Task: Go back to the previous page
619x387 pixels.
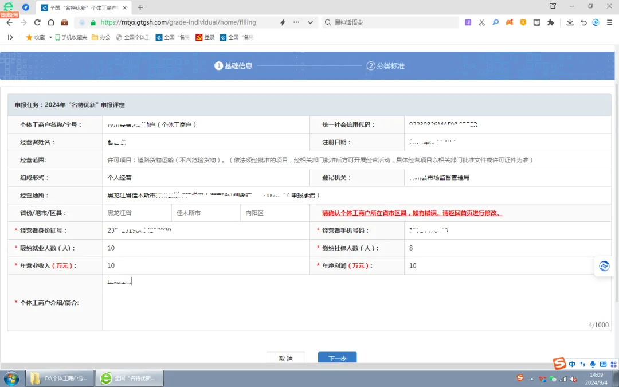Action: (x=10, y=22)
